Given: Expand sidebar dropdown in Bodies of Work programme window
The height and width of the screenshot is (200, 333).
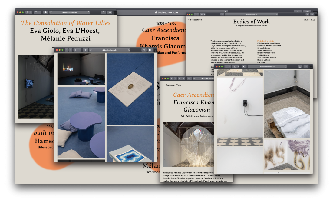Looking at the screenshot, I should [204, 15].
